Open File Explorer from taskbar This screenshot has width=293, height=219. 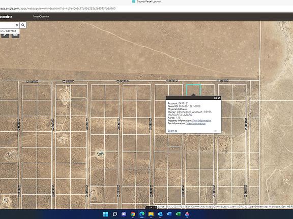151,214
